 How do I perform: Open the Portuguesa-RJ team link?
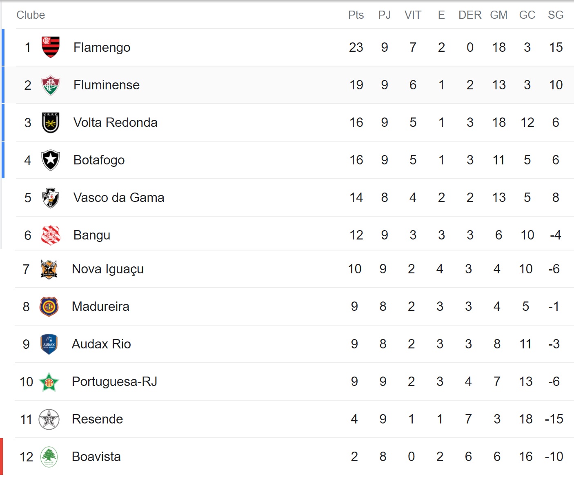[x=115, y=382]
